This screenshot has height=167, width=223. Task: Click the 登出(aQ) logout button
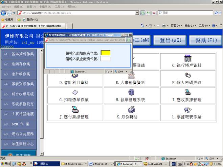[x=170, y=40]
